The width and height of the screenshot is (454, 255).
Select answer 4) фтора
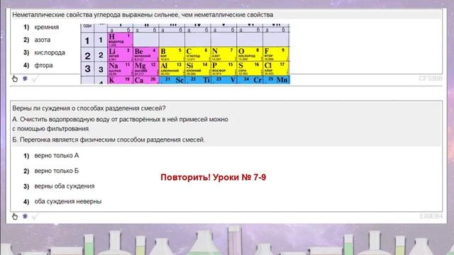coord(38,65)
